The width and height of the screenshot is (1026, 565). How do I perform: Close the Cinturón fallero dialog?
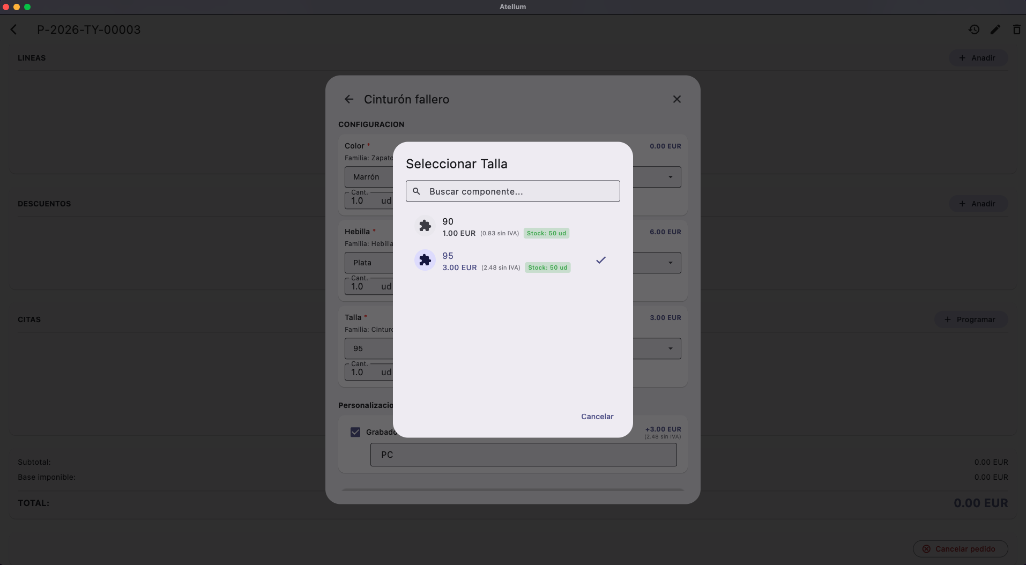[x=676, y=99]
